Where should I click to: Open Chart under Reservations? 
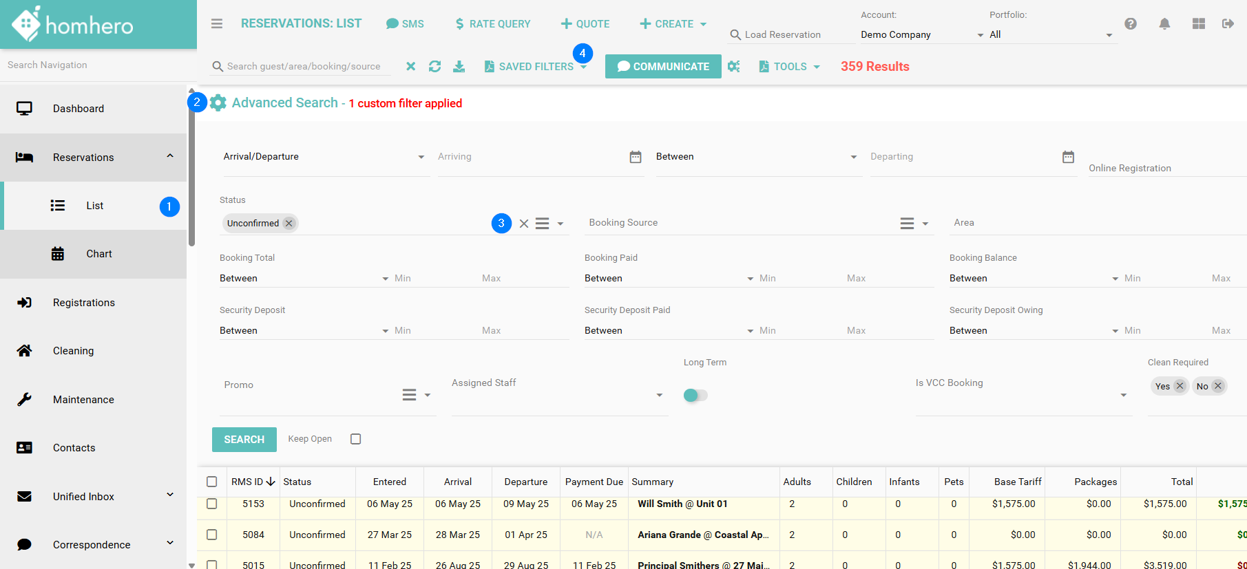coord(98,254)
